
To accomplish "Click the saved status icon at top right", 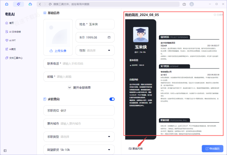I will point(215,15).
